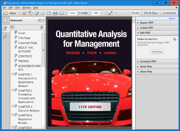Viewport: 180px width, 131px height.
Task: Click the Adobe Acrobat Pro edit icon
Action: tap(175, 39)
